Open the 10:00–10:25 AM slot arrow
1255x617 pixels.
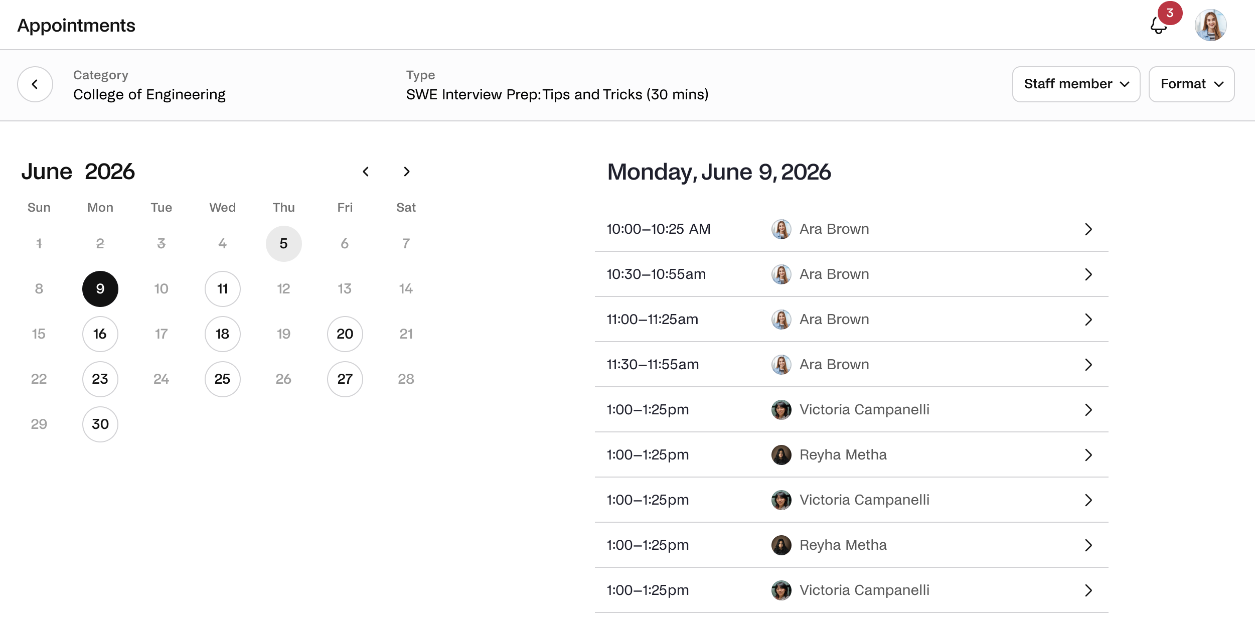click(1088, 229)
